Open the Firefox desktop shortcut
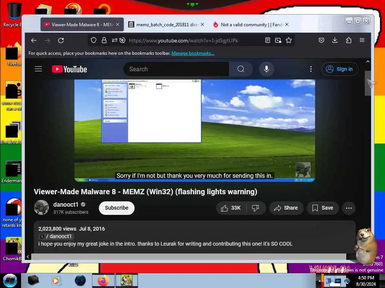 [14, 54]
